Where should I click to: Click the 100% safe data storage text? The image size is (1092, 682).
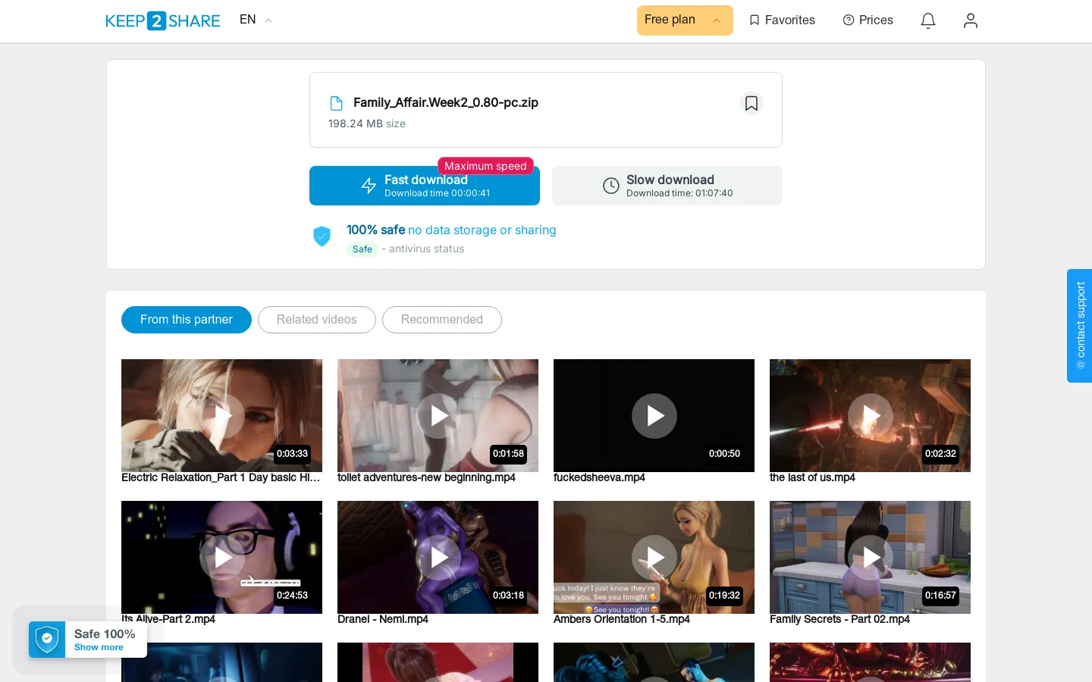pos(451,230)
